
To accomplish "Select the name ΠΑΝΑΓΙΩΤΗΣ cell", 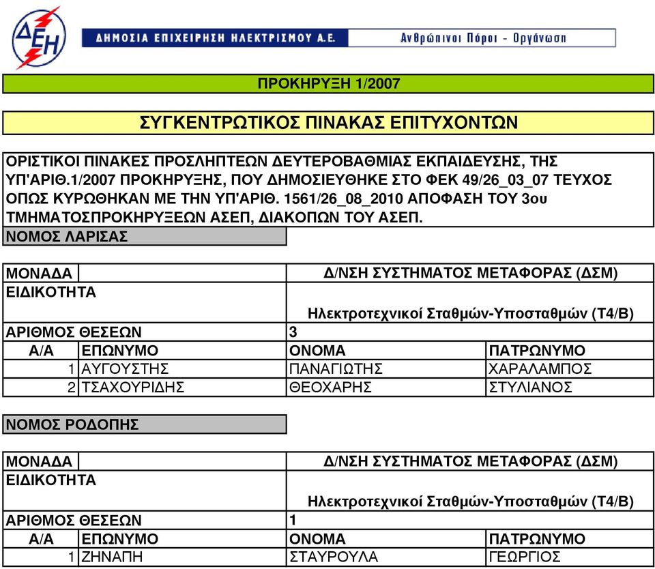I will click(386, 369).
